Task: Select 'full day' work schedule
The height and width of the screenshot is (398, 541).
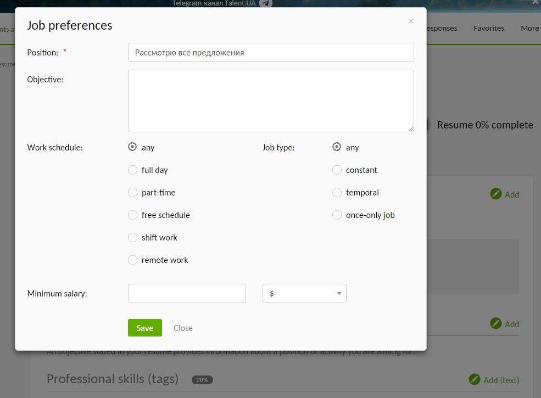Action: tap(132, 170)
